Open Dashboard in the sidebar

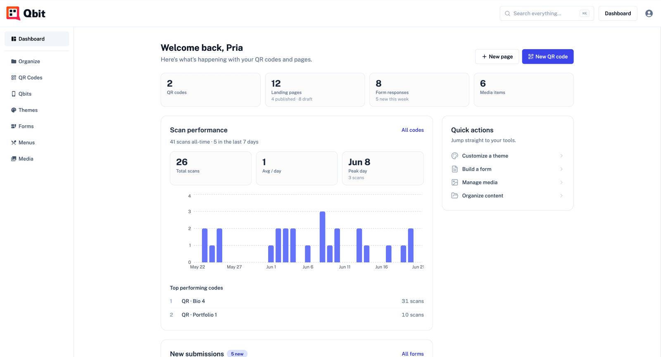point(37,39)
